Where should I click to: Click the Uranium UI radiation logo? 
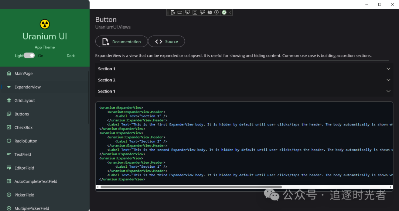click(x=45, y=24)
